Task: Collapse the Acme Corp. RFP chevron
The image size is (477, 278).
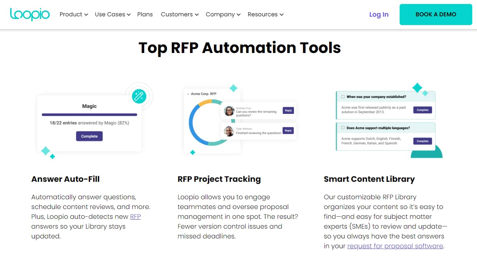Action: coord(188,94)
